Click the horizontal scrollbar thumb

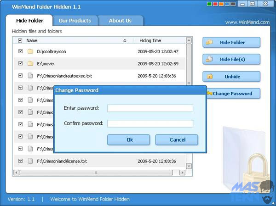(96, 173)
